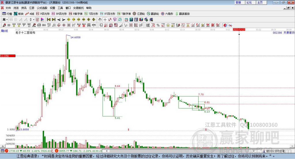Select the hand pan tool
The image size is (295, 159).
click(x=100, y=20)
